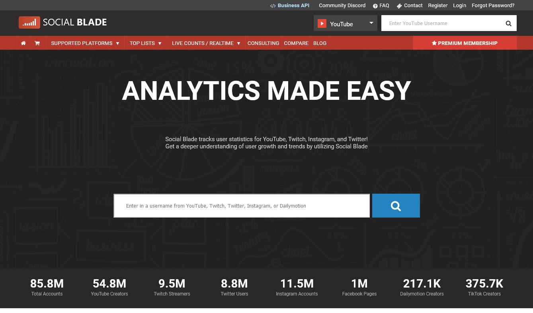Expand Supported Platforms menu
The image size is (533, 313).
coord(85,43)
